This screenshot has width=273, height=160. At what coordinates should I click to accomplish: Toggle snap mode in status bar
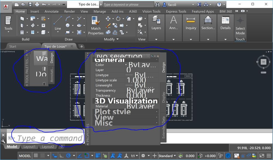(42, 155)
